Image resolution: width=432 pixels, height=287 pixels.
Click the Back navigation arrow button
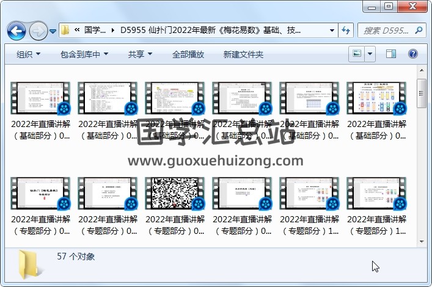point(16,30)
